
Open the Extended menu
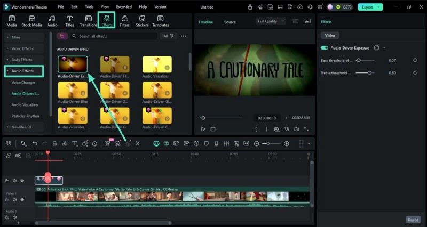click(124, 7)
